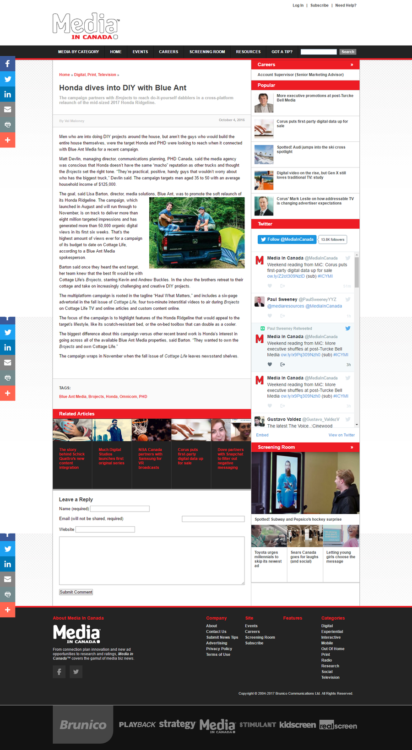Screen dimensions: 412x750
Task: Focus the Name (required) field
Action: (x=120, y=509)
